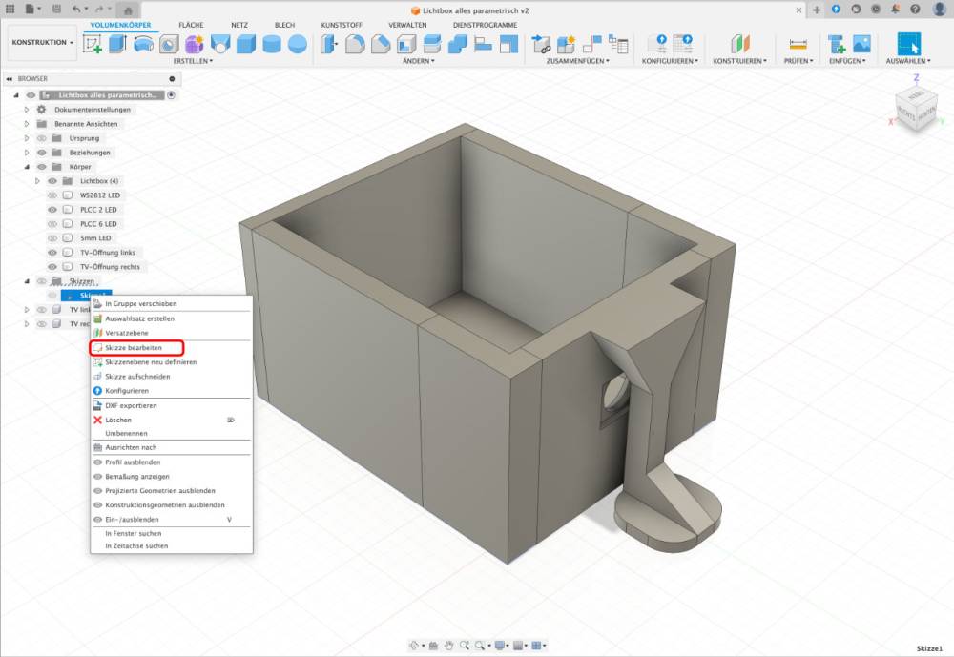Image resolution: width=954 pixels, height=657 pixels.
Task: Select the Combine tool icon
Action: 458,45
